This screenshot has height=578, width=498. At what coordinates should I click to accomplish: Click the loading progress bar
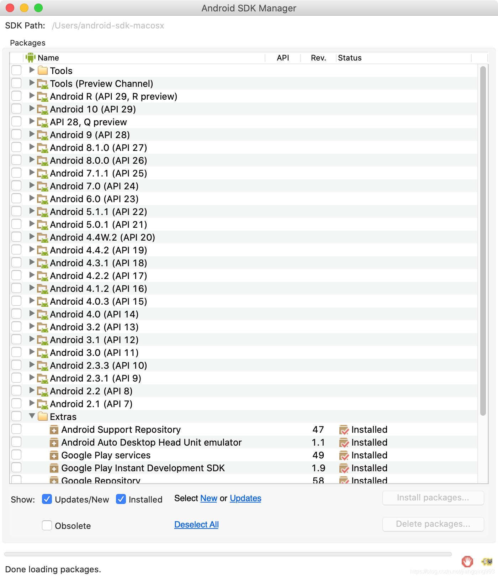[228, 554]
